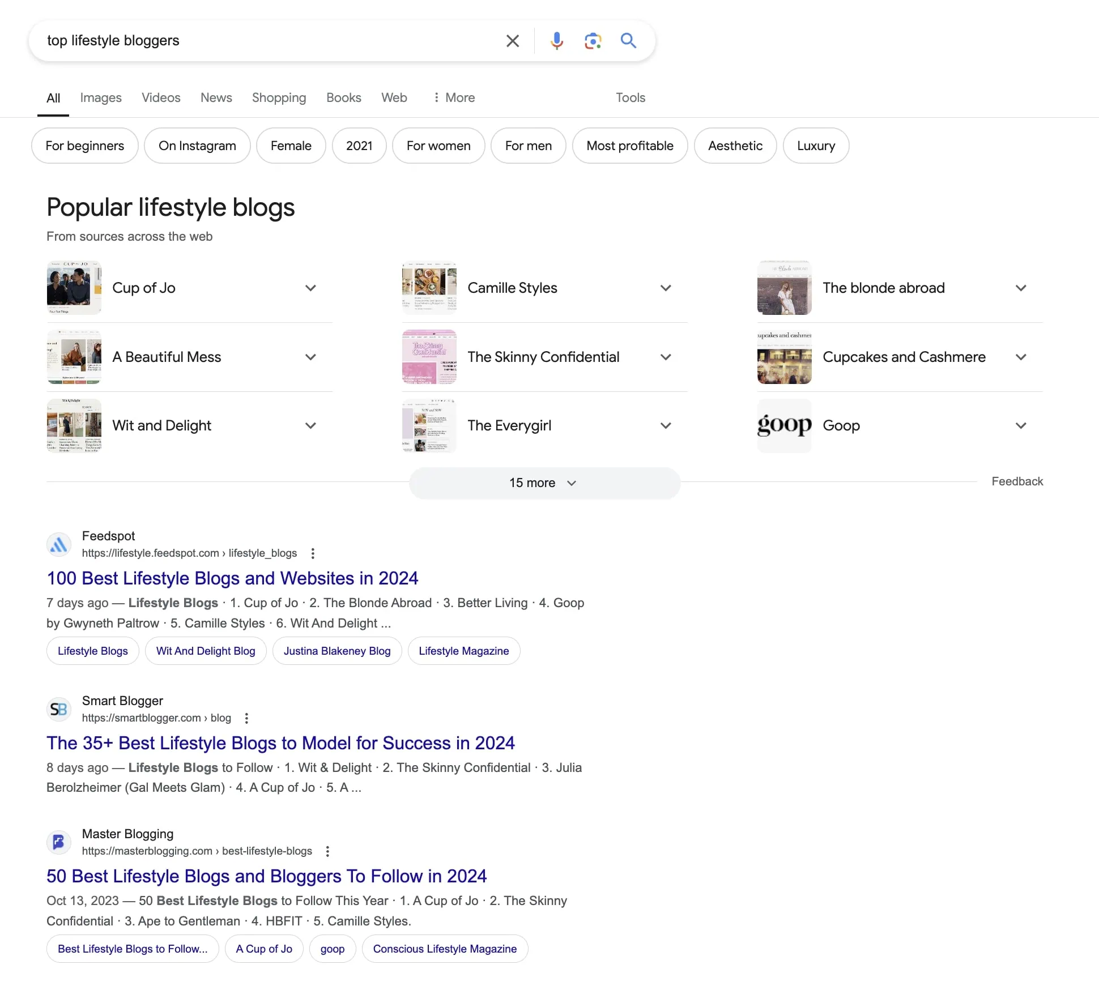
Task: Click The blonde abroad thumbnail image
Action: coord(784,288)
